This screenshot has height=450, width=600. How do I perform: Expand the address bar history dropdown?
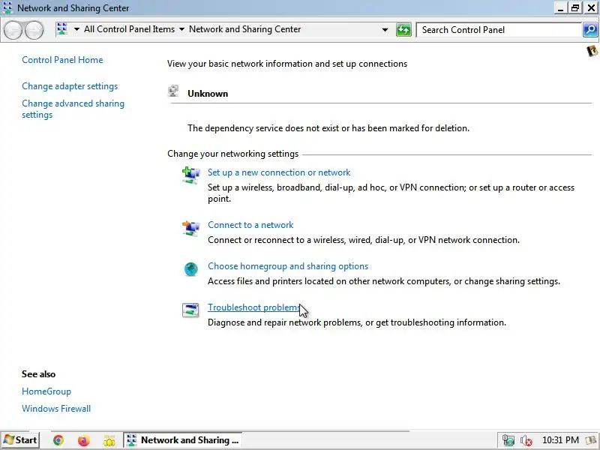tap(385, 30)
